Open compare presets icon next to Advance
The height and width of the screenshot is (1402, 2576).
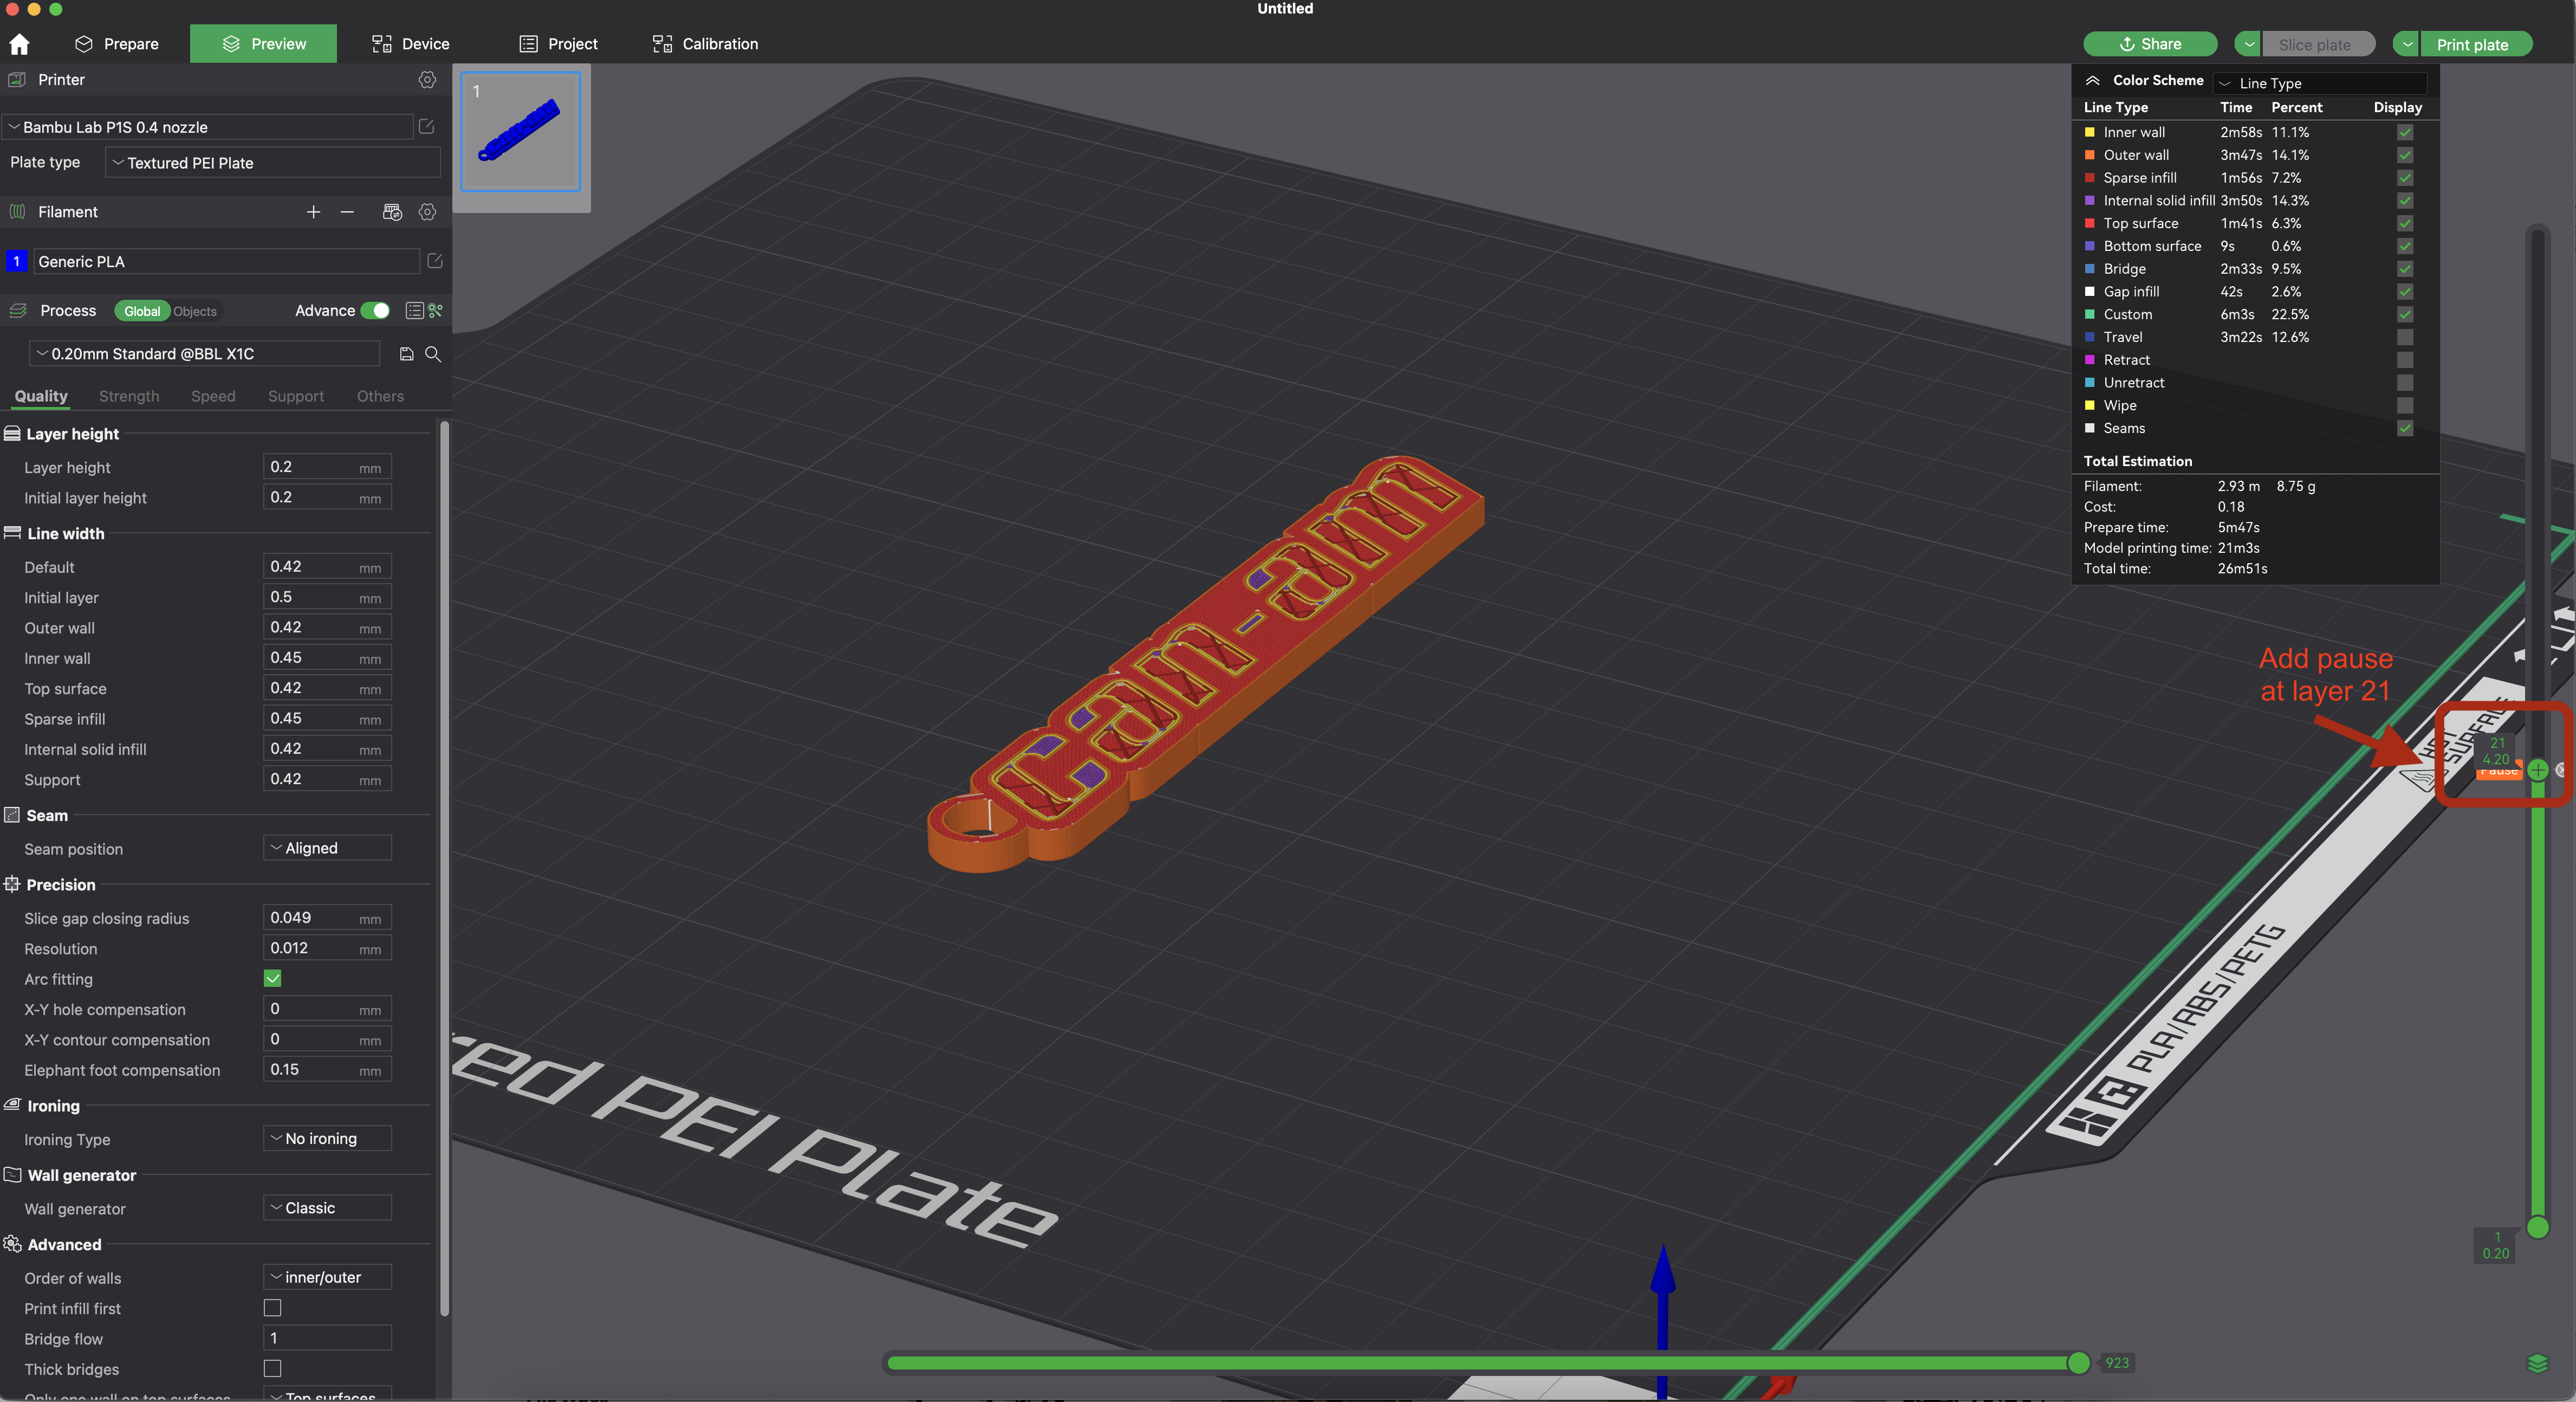click(436, 311)
